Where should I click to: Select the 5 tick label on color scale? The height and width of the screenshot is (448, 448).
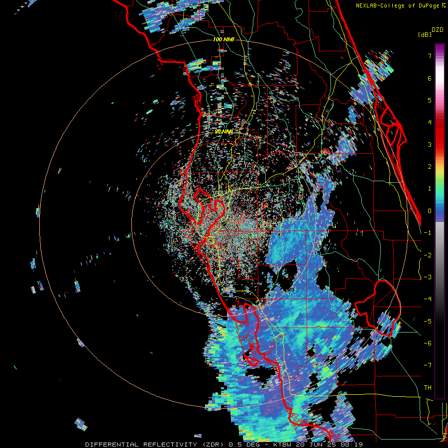[x=430, y=100]
